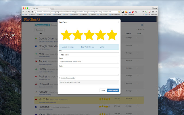Open the Tutorials bookmarks folder
184x115 pixels.
coord(83,15)
